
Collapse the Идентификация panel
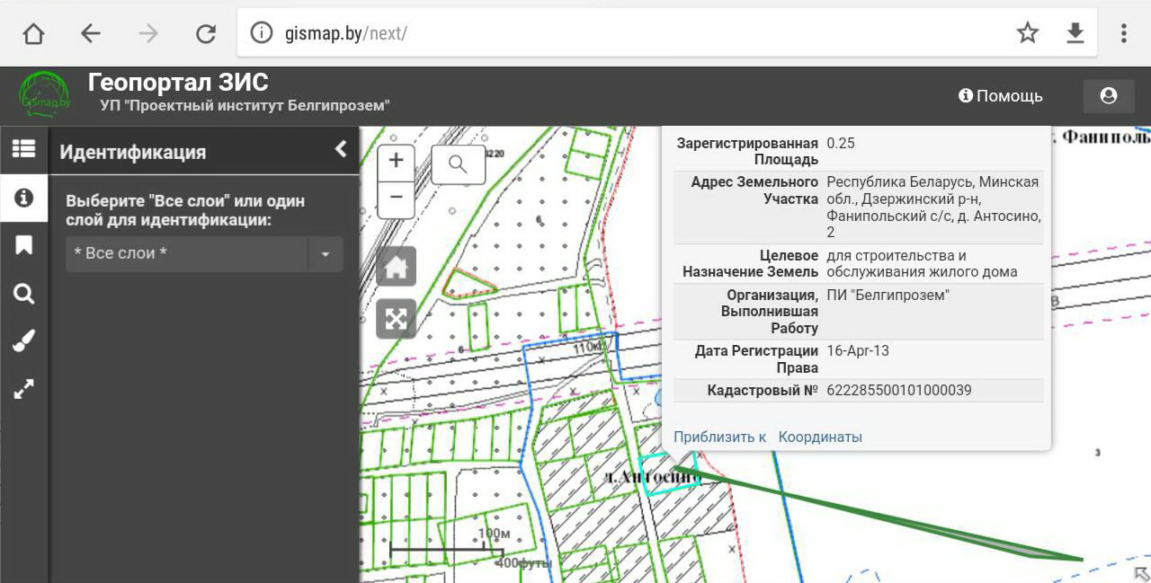coord(341,149)
